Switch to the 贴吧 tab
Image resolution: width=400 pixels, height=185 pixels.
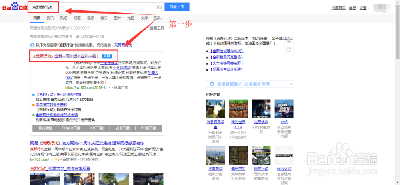coord(64,18)
